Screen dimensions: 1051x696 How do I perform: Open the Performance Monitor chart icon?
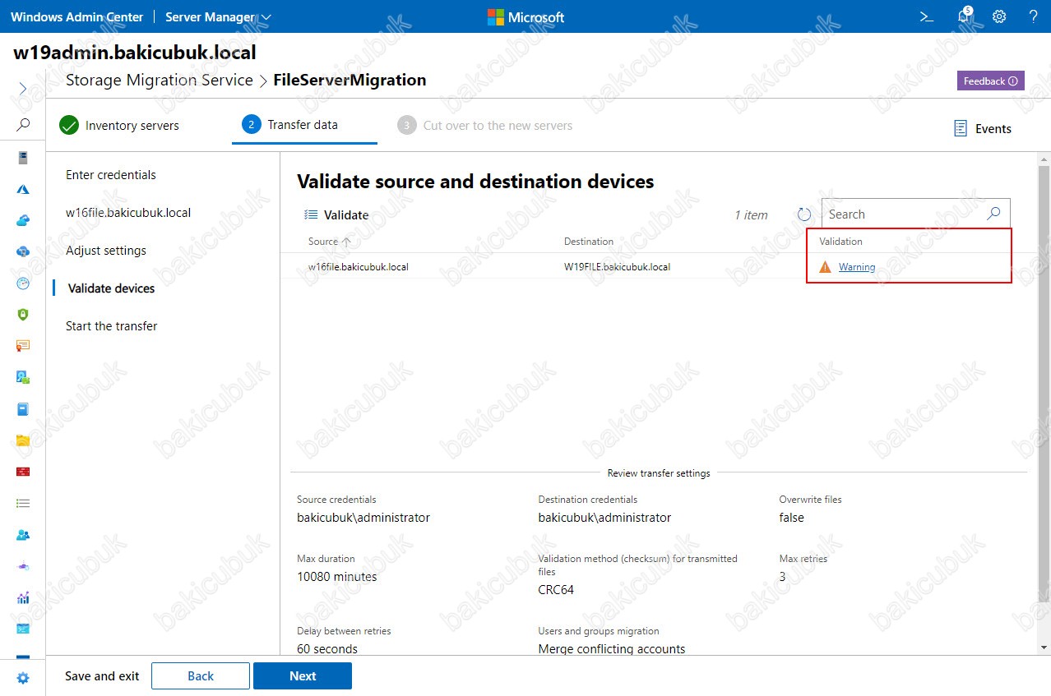[x=23, y=597]
